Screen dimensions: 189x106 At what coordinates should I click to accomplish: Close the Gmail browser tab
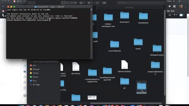24,1
